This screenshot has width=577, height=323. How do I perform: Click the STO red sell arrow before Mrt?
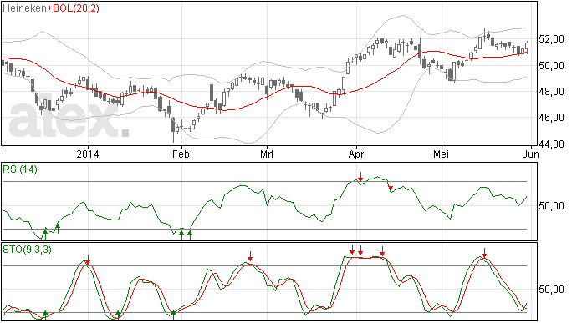click(x=250, y=256)
